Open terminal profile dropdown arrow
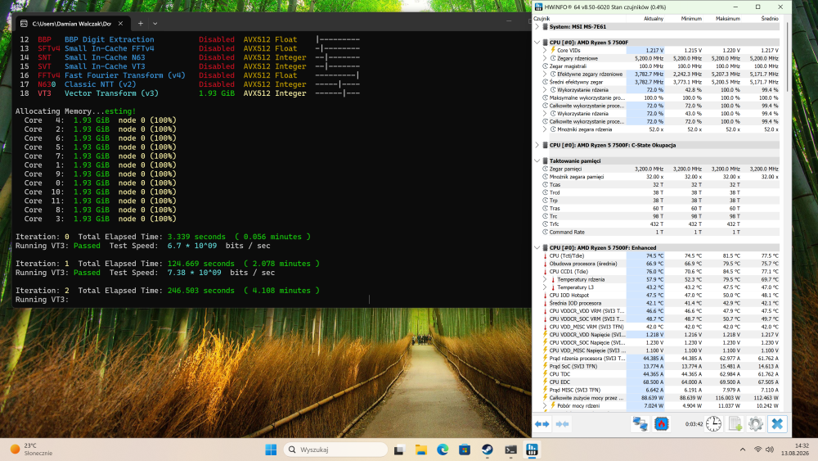Viewport: 818px width, 461px height. [155, 24]
